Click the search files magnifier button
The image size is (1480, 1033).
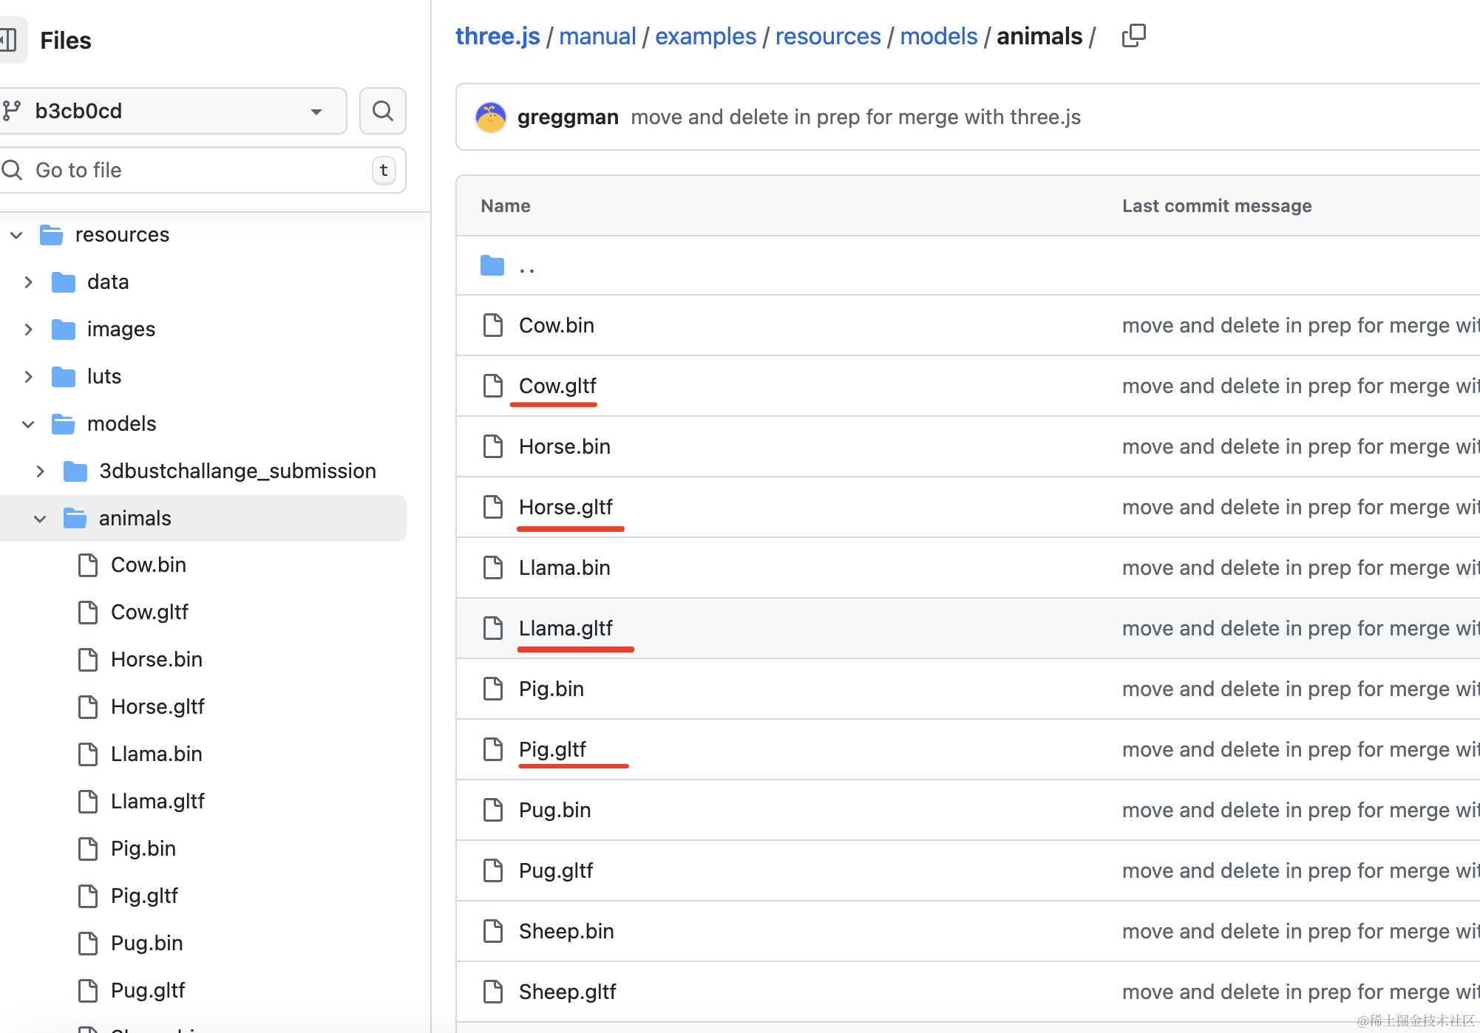pos(382,111)
